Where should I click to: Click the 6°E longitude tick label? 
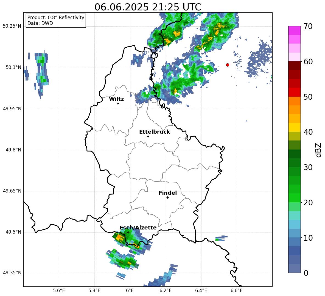pos(130,291)
